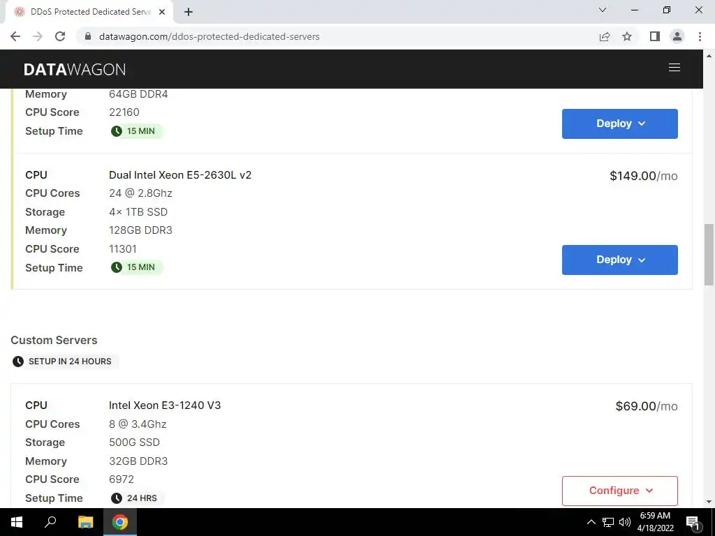Open the taskbar clock and date
The image size is (715, 536).
[655, 522]
